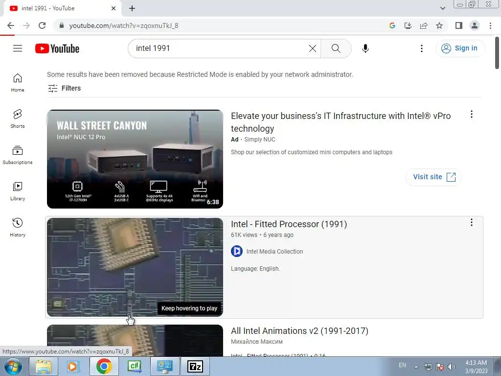Bookmark this page with the star icon

(439, 25)
